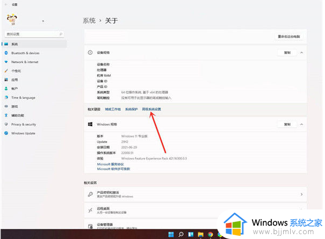Open the 系统保护 link
The width and height of the screenshot is (325, 239).
pos(132,109)
